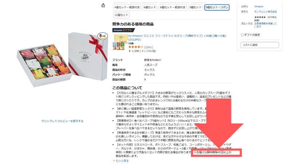The width and height of the screenshot is (296, 167).
Task: Enable the ギフトの設定 checkbox
Action: click(x=242, y=35)
